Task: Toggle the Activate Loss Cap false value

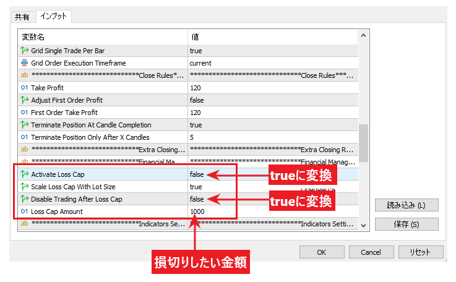Action: (x=196, y=174)
